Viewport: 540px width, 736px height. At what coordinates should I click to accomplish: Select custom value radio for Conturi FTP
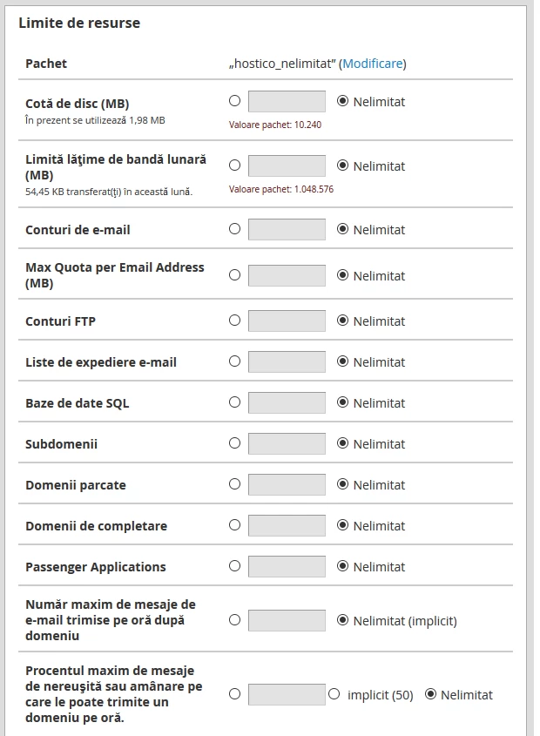[x=234, y=321]
